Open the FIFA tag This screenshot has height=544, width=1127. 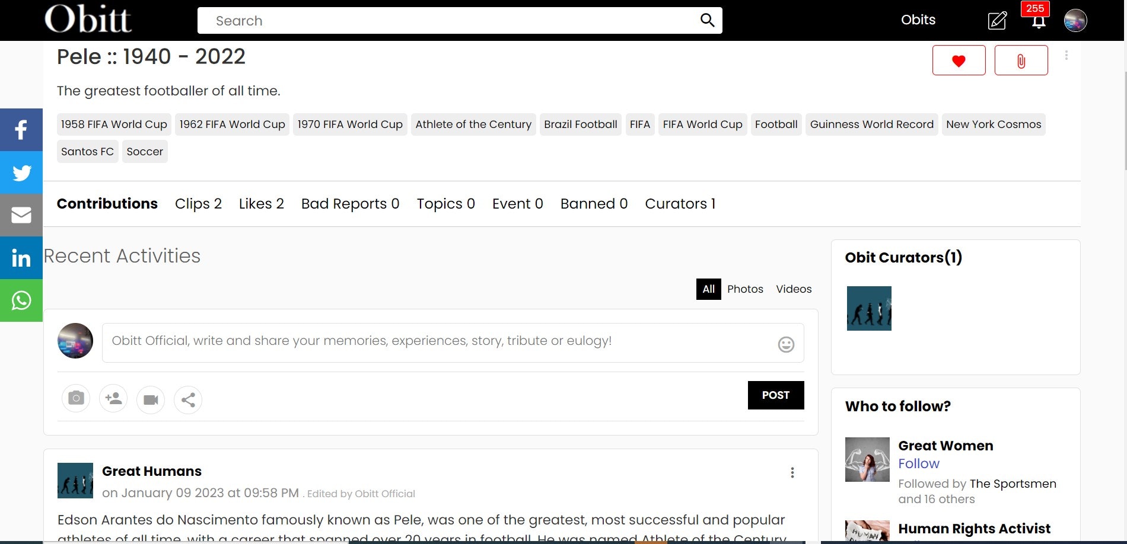point(640,124)
